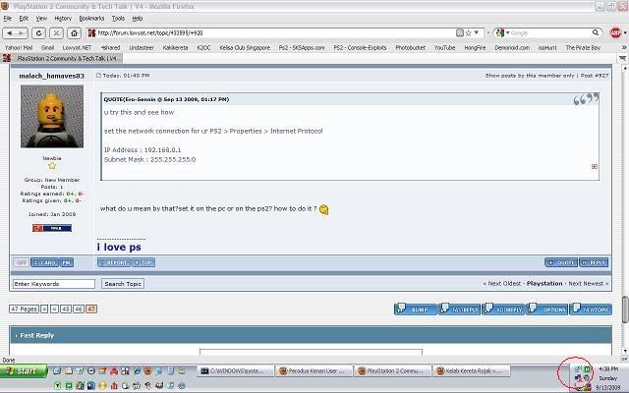Click the small expand icon in quote box
The height and width of the screenshot is (393, 629).
(595, 167)
